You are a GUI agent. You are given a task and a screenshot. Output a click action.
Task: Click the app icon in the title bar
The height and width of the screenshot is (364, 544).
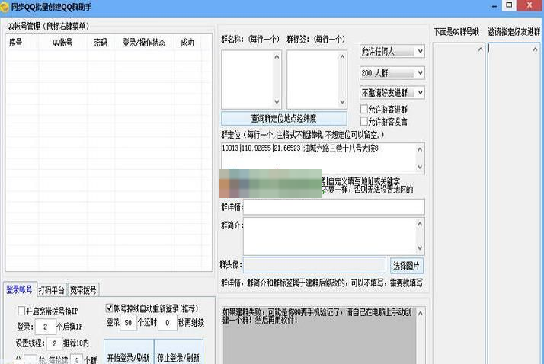6,6
